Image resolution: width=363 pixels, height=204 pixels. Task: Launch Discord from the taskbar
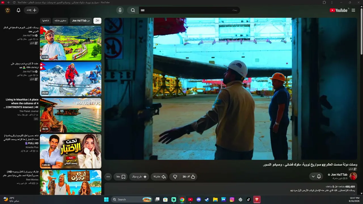tap(199, 199)
